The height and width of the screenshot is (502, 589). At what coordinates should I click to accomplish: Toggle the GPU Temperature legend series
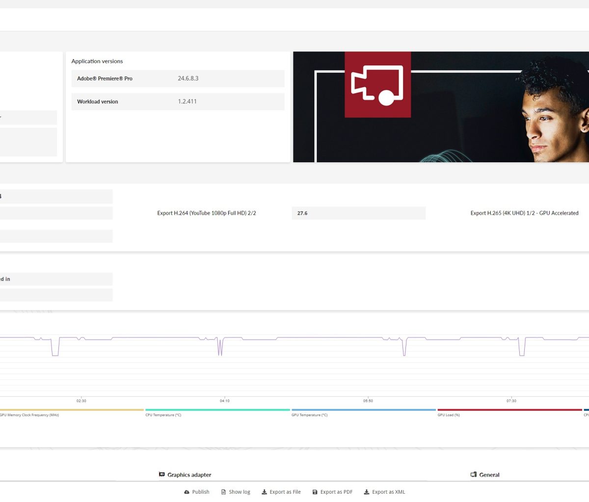point(364,412)
